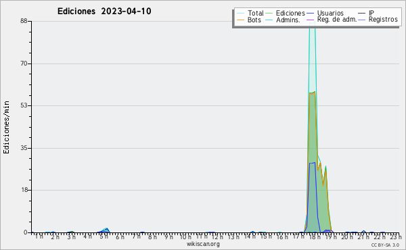Viewport: 406px width, 250px height.
Task: Click the '15 h' x-axis label
Action: 267,236
